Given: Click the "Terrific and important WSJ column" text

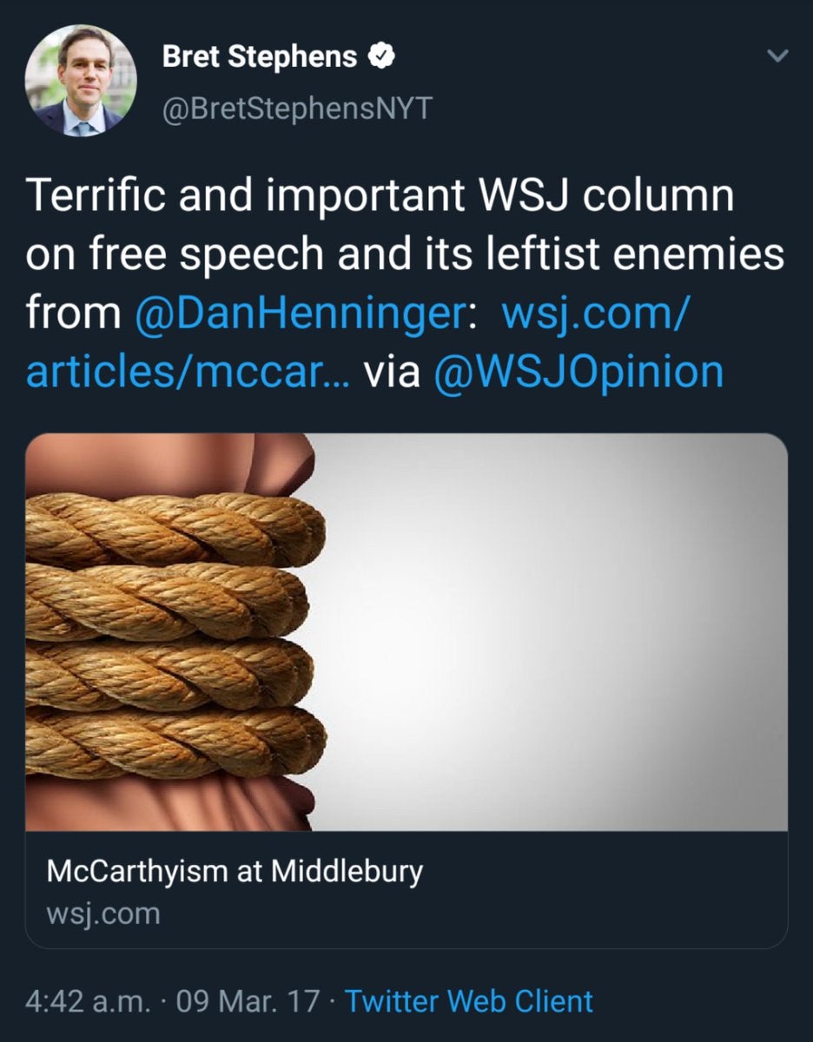Looking at the screenshot, I should tap(379, 196).
